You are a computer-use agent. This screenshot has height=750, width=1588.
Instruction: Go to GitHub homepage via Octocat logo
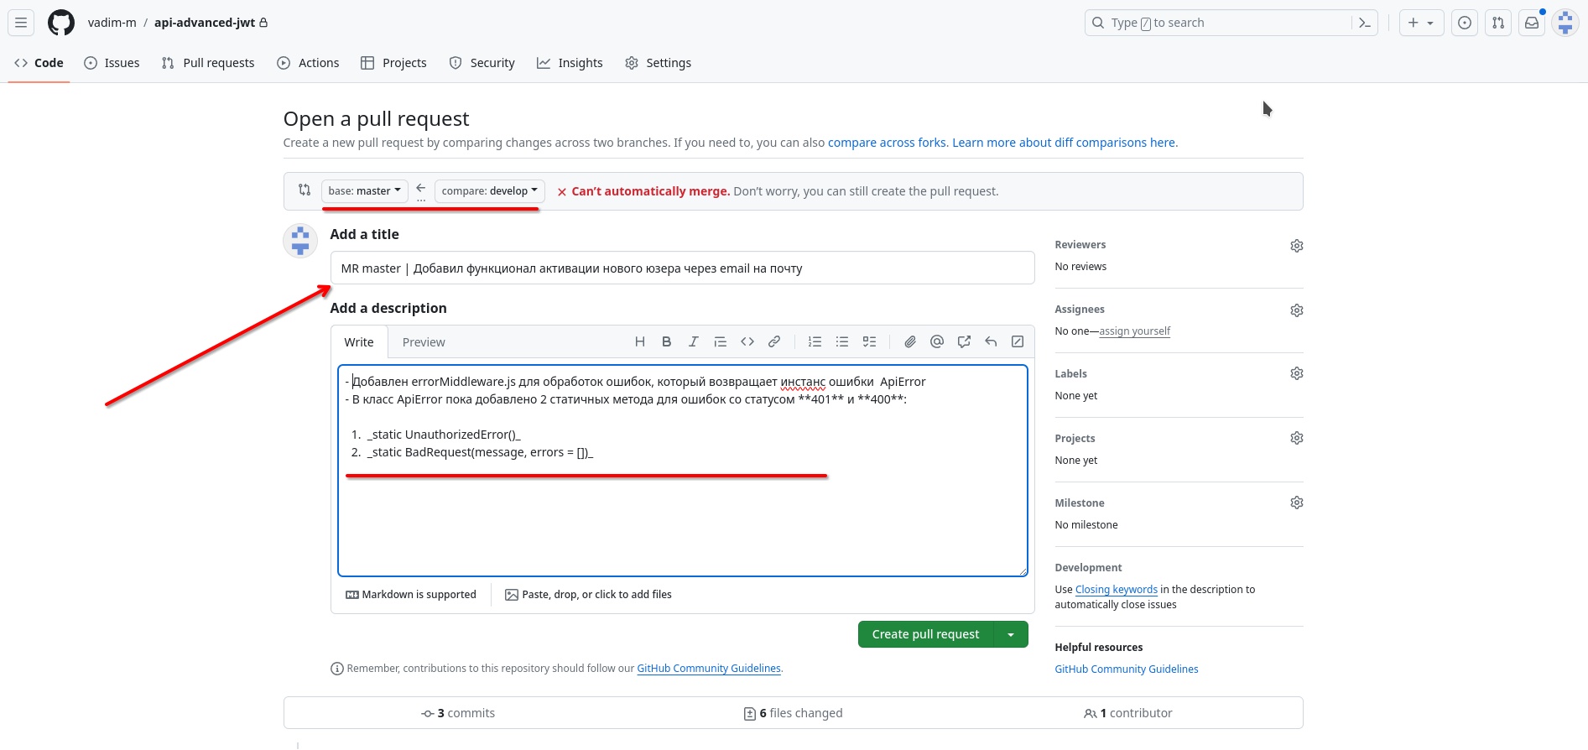click(x=61, y=23)
